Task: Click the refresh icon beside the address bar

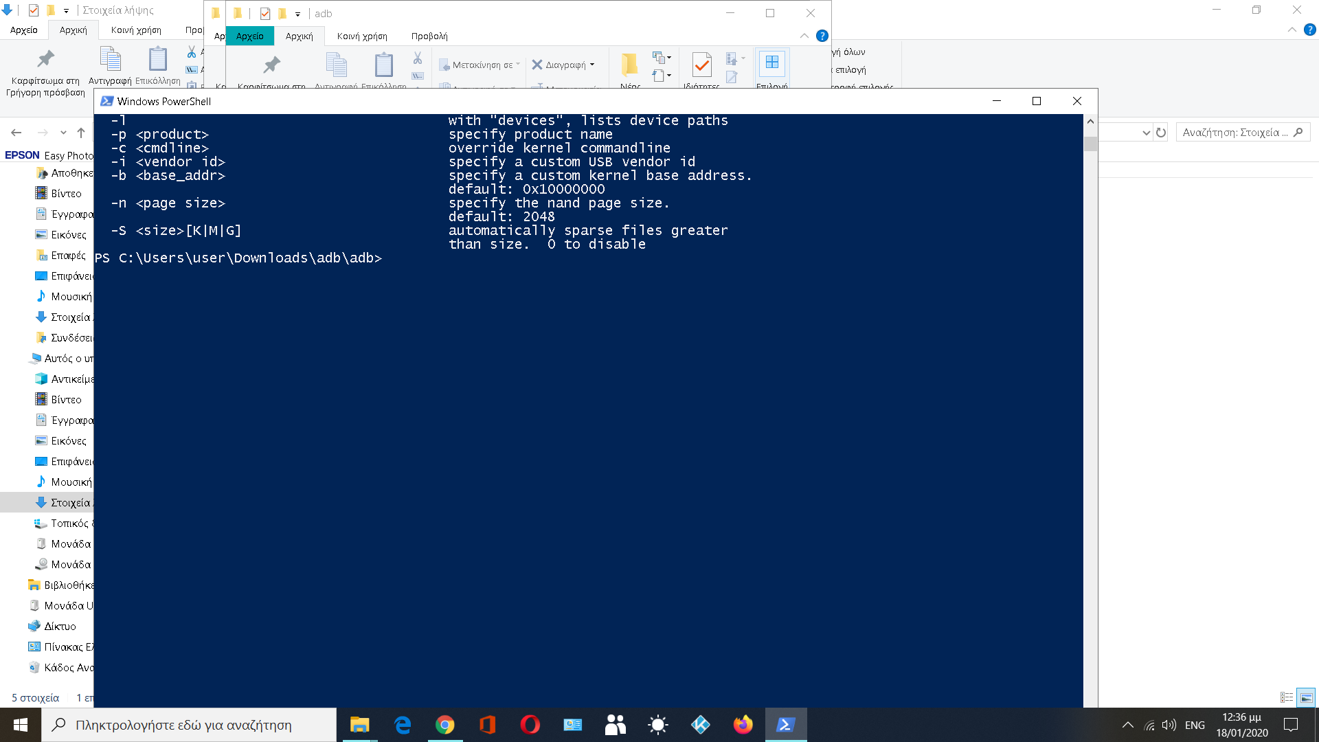Action: tap(1161, 133)
